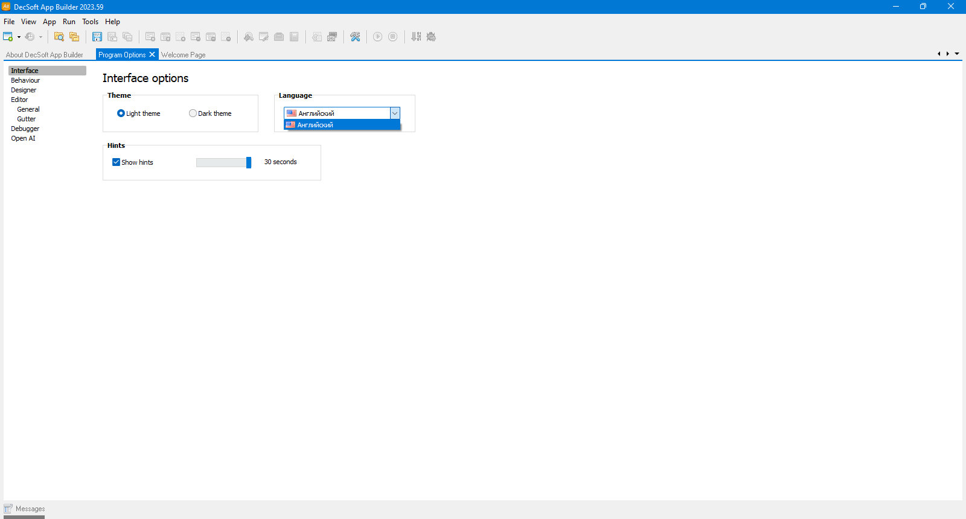This screenshot has width=966, height=519.
Task: Open the File menu
Action: pos(9,22)
